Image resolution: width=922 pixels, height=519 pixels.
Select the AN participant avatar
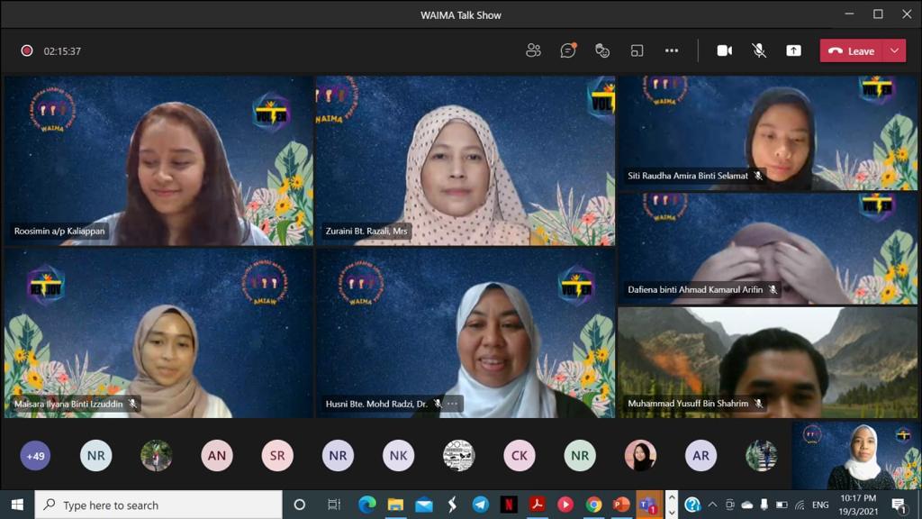217,456
